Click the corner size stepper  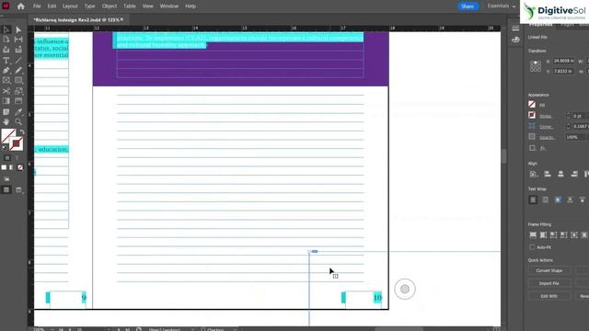569,126
